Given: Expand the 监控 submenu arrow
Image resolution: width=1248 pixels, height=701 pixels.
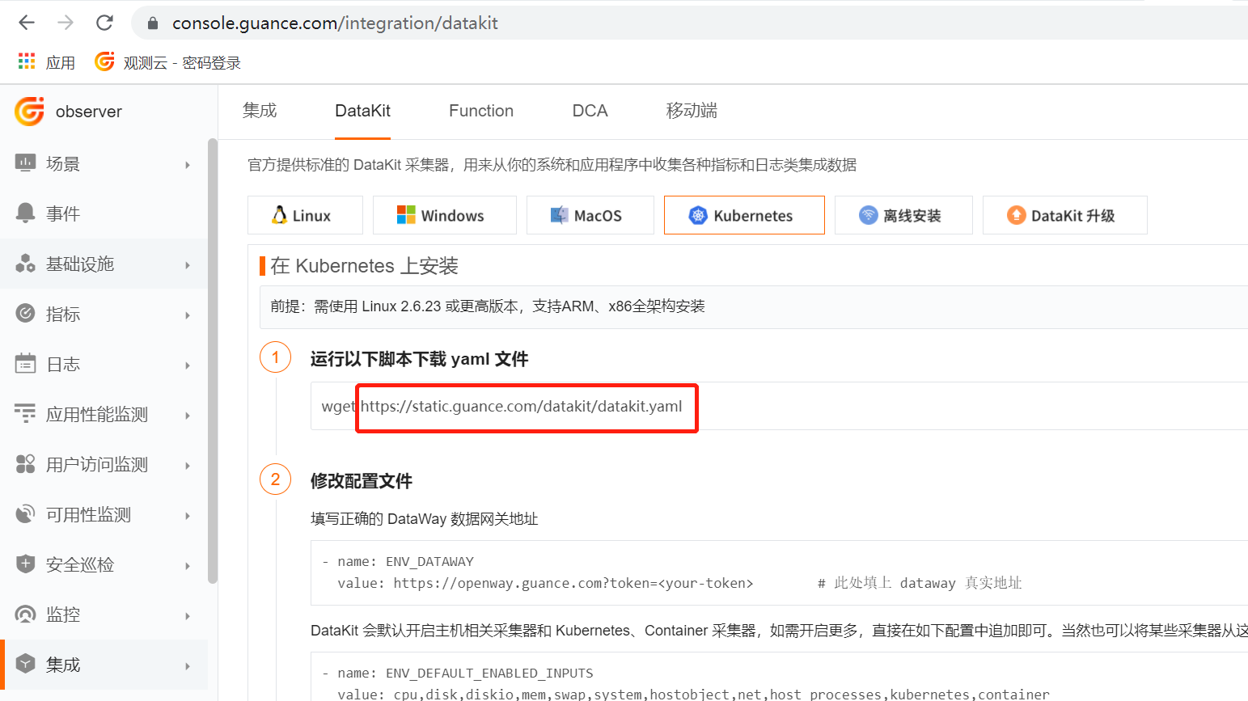Looking at the screenshot, I should tap(188, 616).
